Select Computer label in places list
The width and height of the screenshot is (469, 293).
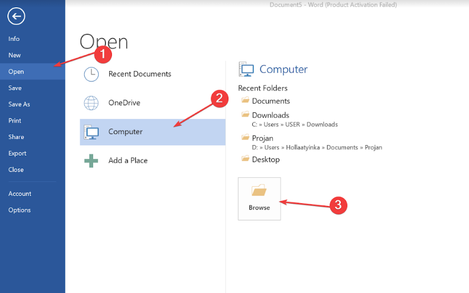click(x=125, y=132)
